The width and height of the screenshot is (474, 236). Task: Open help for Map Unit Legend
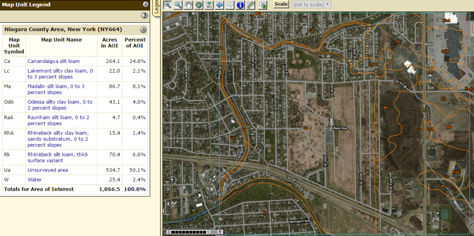point(144,16)
